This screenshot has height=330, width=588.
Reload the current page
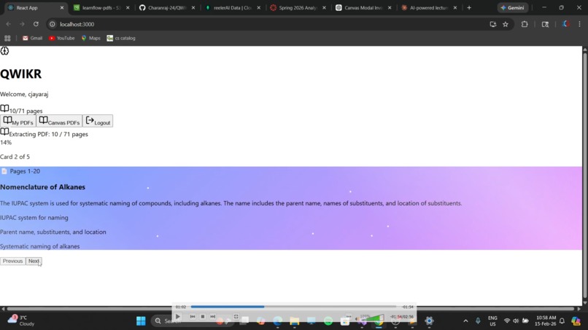36,24
